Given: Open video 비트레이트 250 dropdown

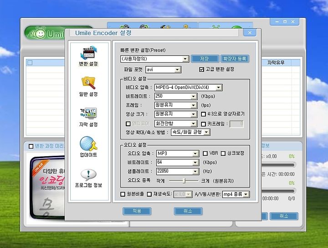Looking at the screenshot, I should pyautogui.click(x=176, y=96).
